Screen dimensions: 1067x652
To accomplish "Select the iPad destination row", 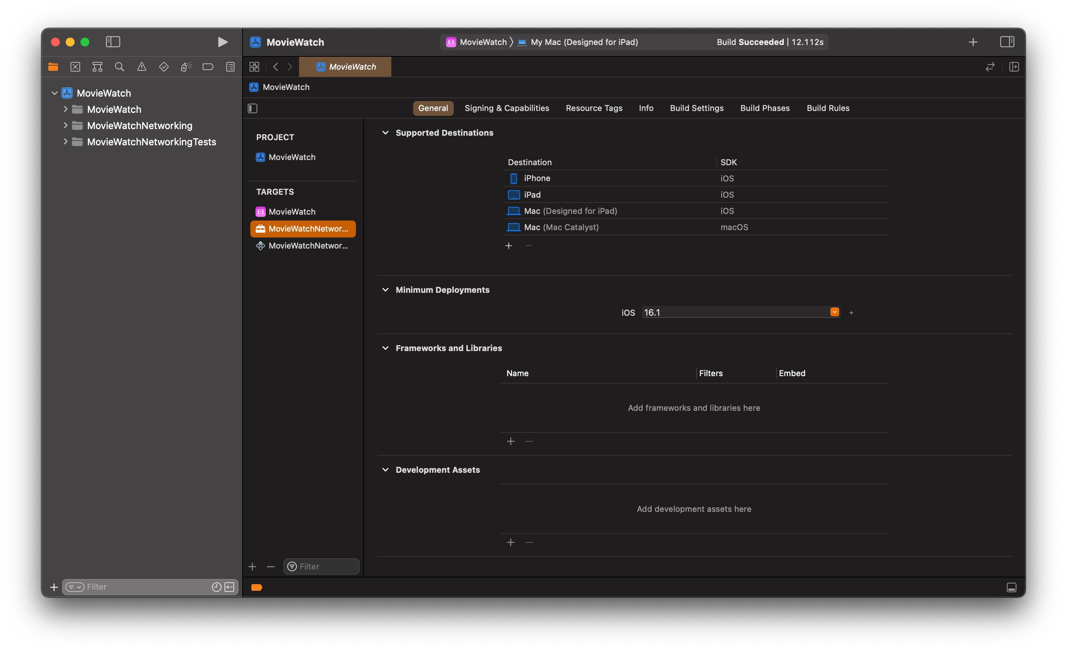I will [x=694, y=195].
